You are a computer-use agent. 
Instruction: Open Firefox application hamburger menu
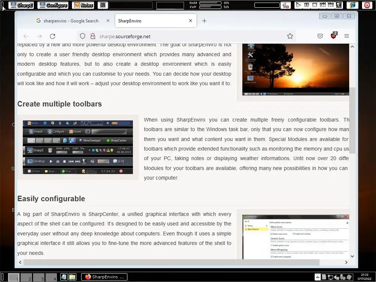coord(347,36)
